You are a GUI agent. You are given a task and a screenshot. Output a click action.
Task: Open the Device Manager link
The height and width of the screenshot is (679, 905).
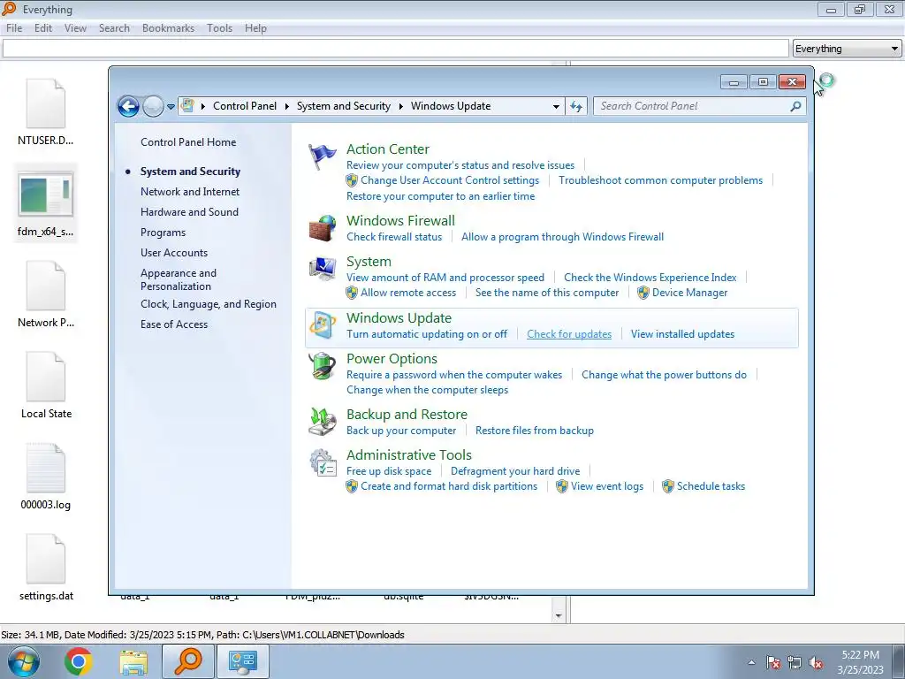point(689,293)
